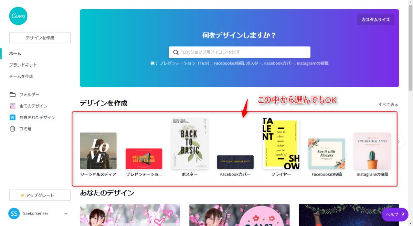This screenshot has height=226, width=413.
Task: Open the ゴミ箱 trash icon
Action: point(12,129)
